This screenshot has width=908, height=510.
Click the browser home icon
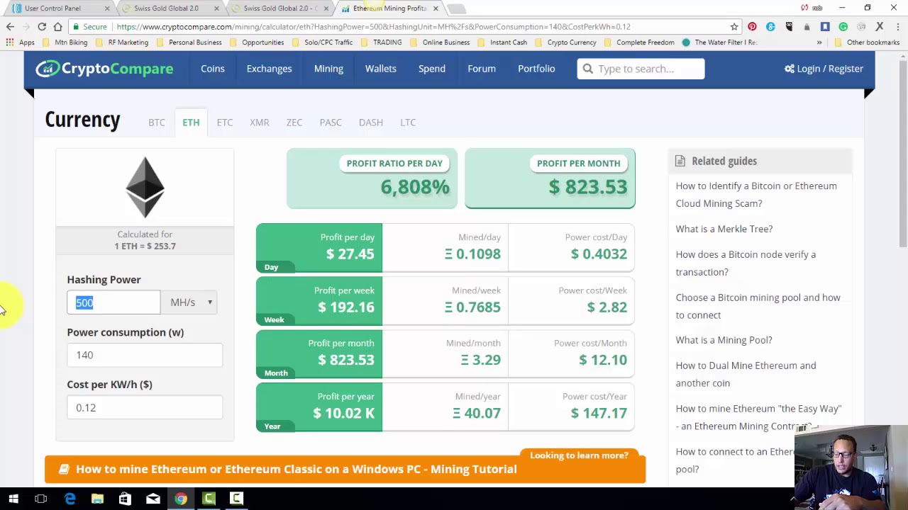pyautogui.click(x=57, y=27)
